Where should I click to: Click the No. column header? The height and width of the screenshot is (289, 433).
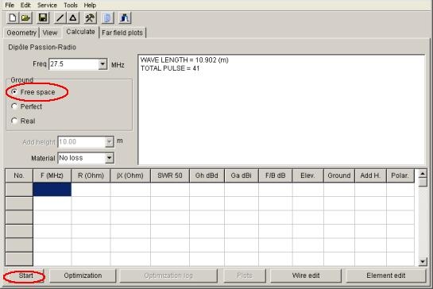click(x=19, y=175)
